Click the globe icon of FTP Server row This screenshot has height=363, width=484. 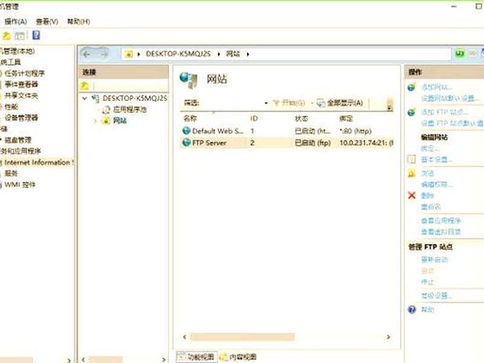coord(186,142)
